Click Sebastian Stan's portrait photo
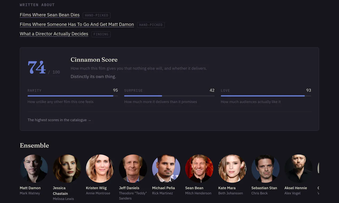The width and height of the screenshot is (339, 203). click(266, 169)
